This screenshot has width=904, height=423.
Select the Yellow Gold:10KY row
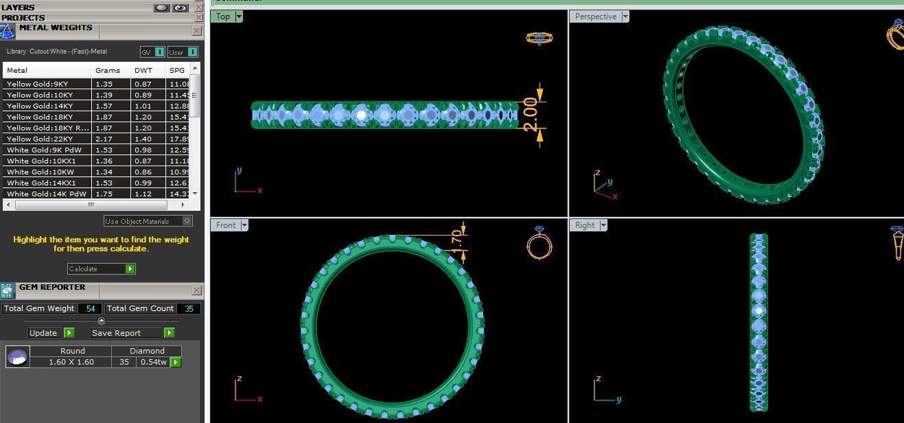click(97, 95)
